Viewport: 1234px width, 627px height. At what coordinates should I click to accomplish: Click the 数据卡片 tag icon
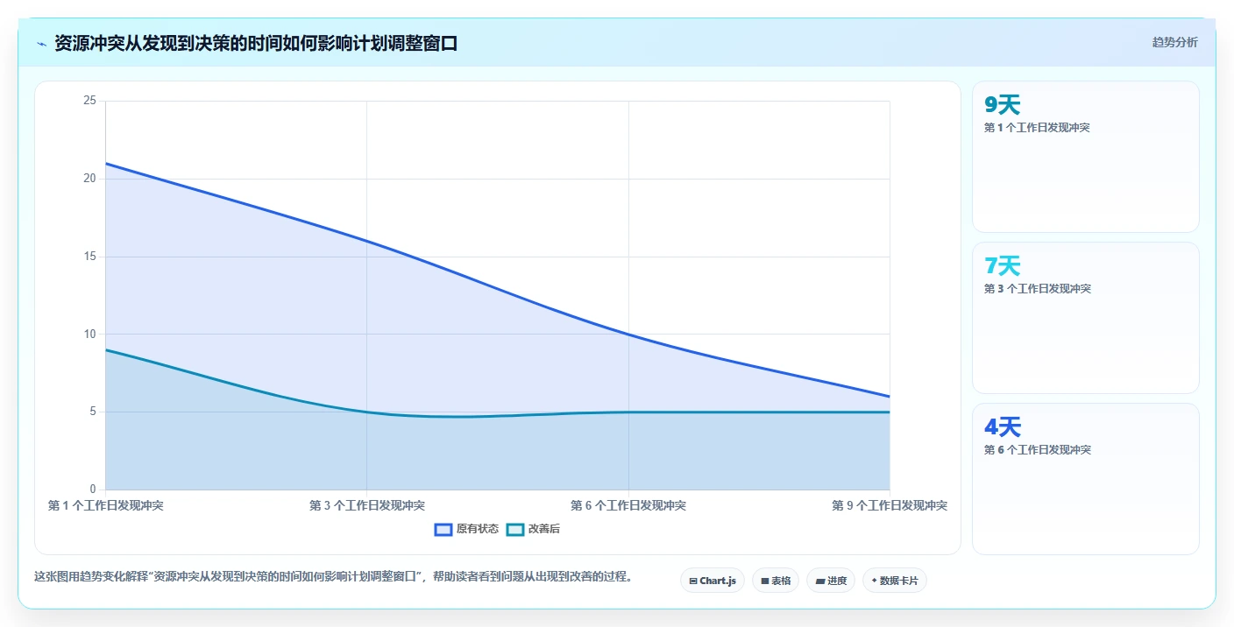point(874,581)
